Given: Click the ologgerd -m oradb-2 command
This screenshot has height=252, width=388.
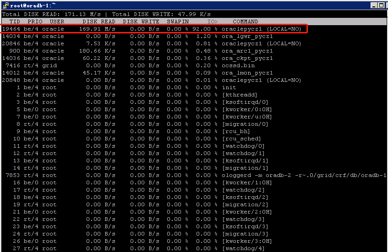Looking at the screenshot, I should 304,175.
